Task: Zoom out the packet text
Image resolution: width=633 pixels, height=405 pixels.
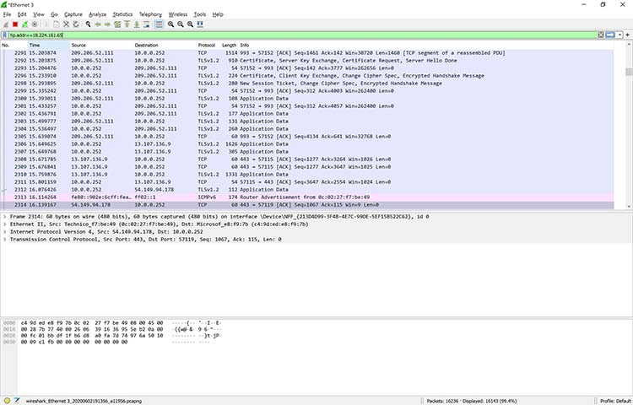Action: click(181, 24)
